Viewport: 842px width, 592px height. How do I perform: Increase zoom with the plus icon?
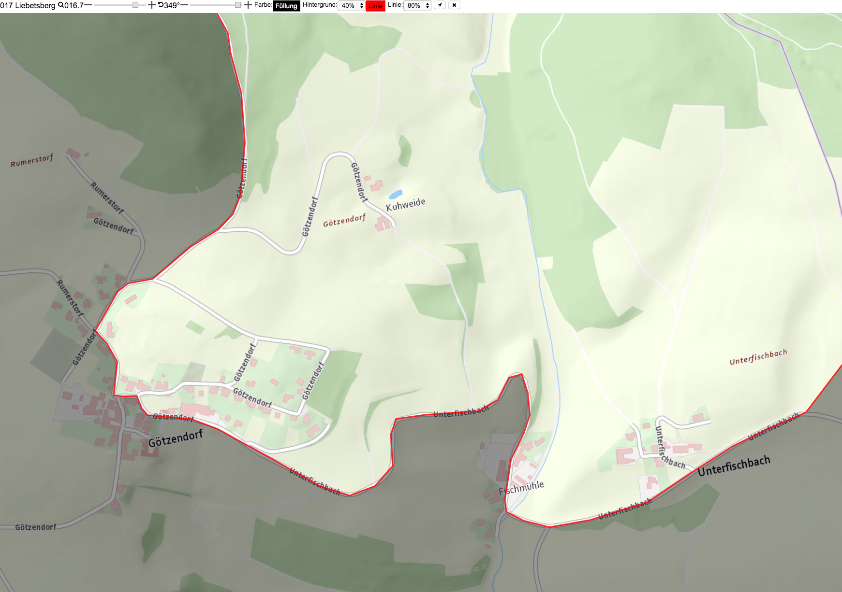tap(152, 5)
